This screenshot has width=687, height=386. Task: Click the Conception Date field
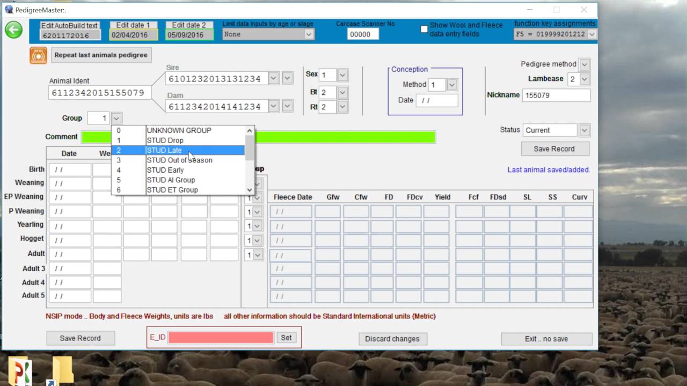pyautogui.click(x=437, y=100)
